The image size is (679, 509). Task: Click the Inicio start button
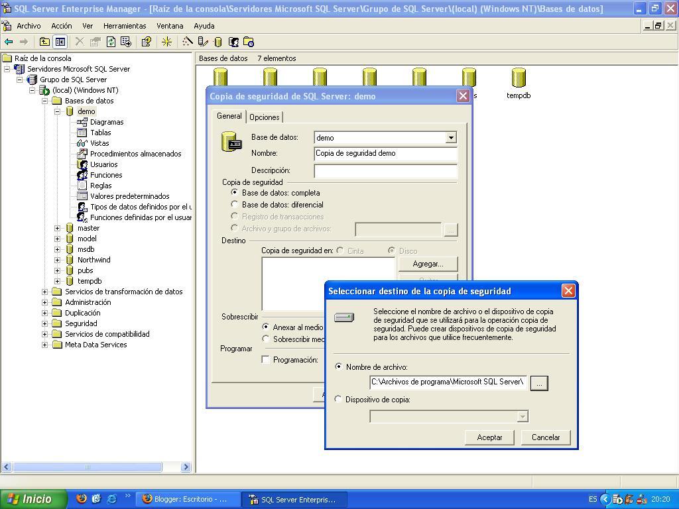coord(34,499)
